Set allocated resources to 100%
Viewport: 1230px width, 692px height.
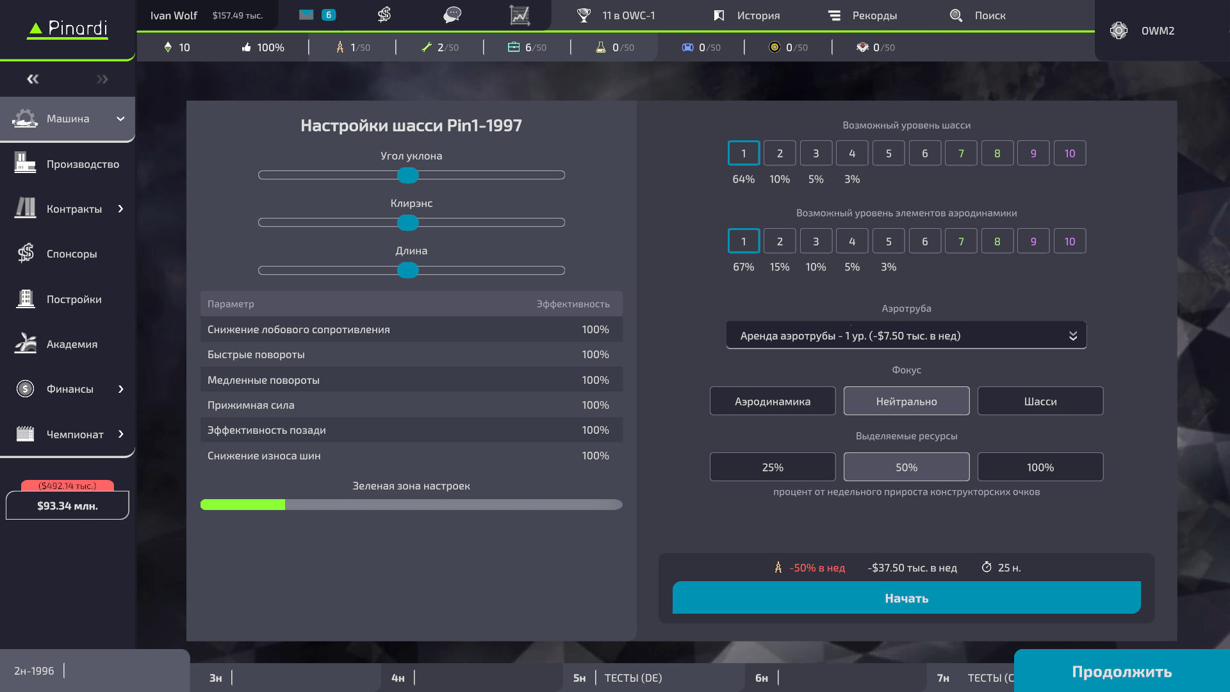coord(1040,467)
